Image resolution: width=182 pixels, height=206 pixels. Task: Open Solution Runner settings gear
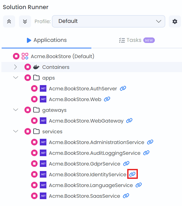pyautogui.click(x=175, y=21)
